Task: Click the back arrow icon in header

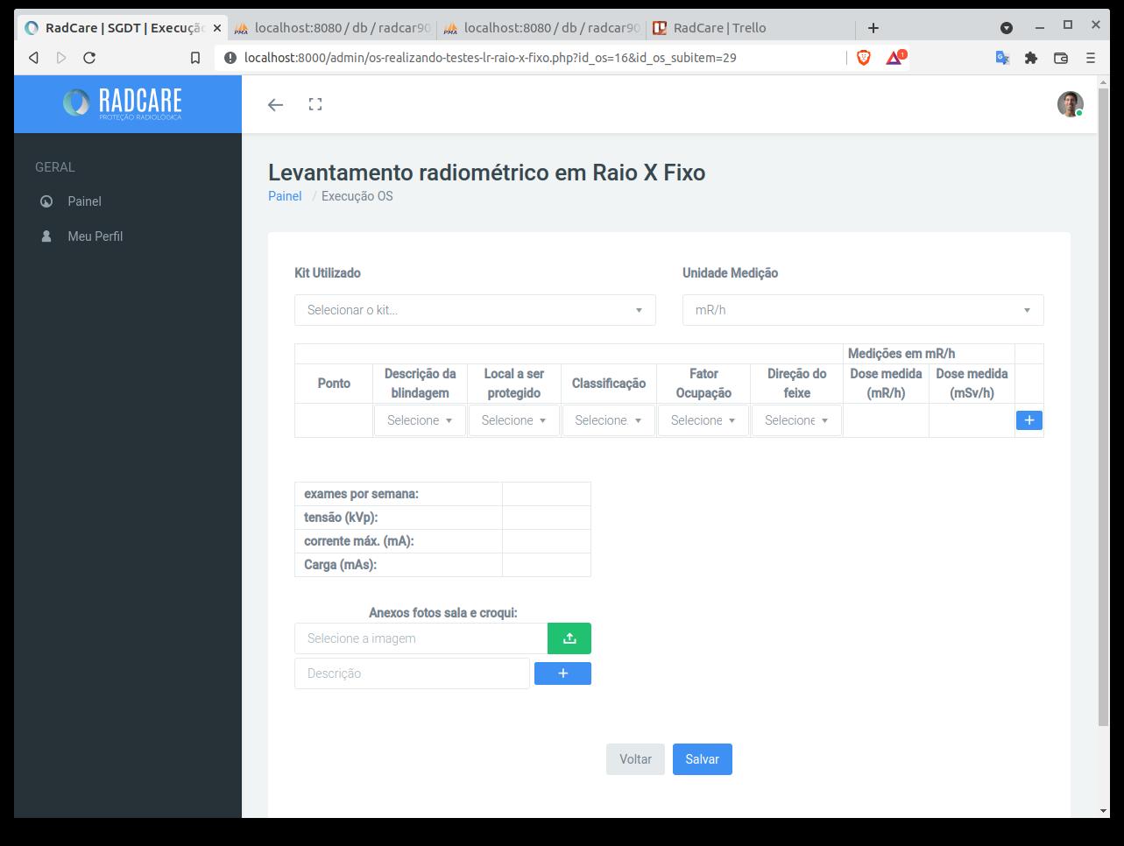Action: pos(275,104)
